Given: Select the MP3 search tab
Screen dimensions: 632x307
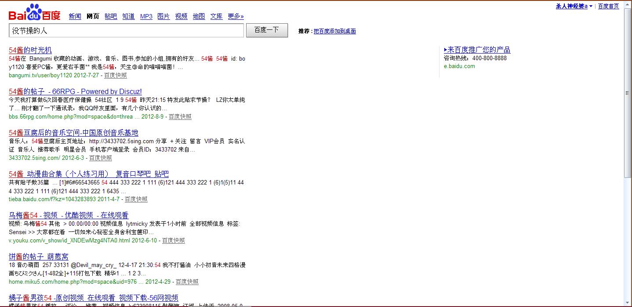Looking at the screenshot, I should (146, 16).
